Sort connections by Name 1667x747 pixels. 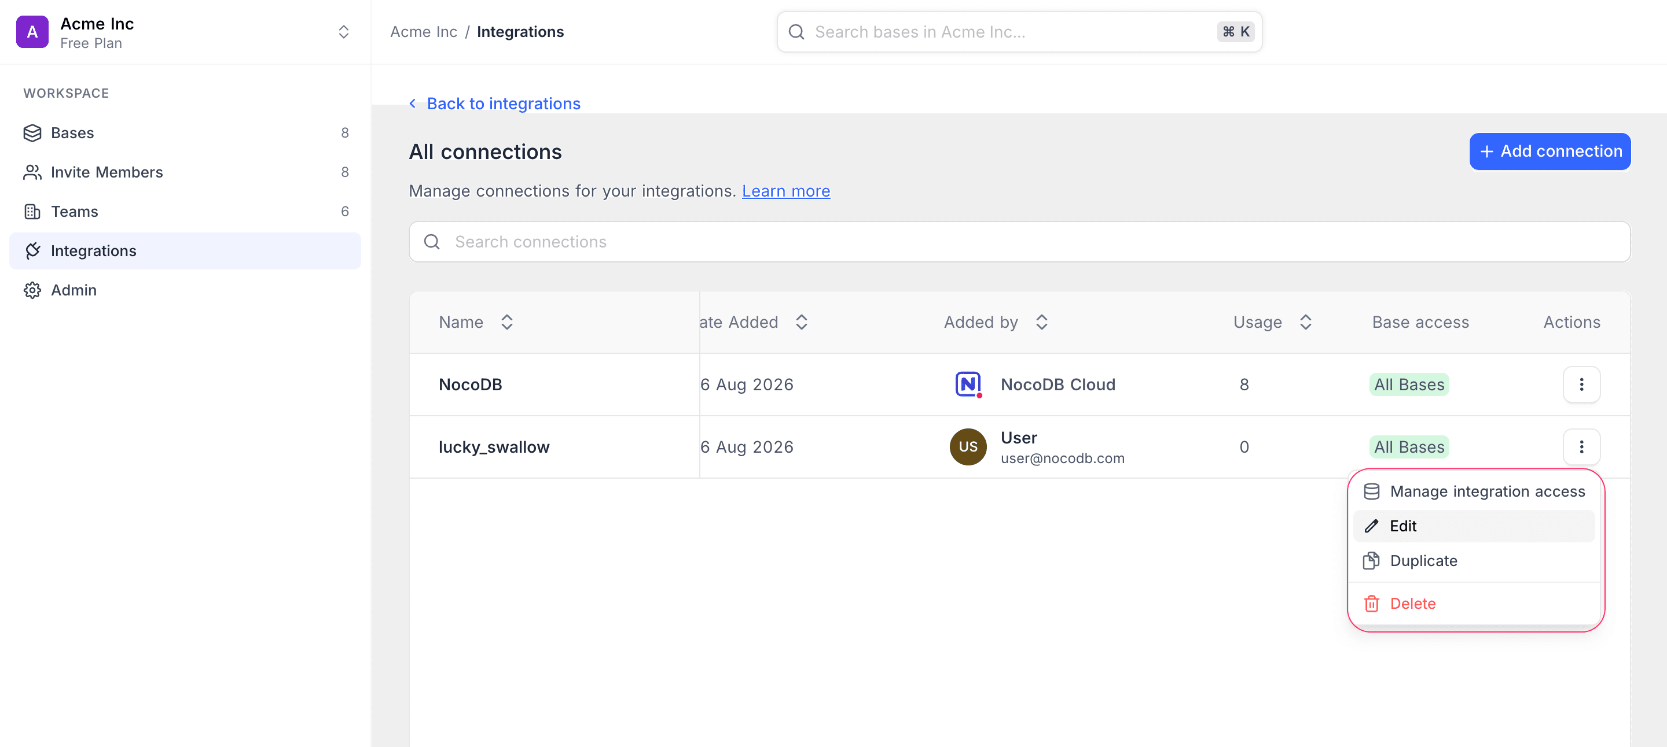506,322
